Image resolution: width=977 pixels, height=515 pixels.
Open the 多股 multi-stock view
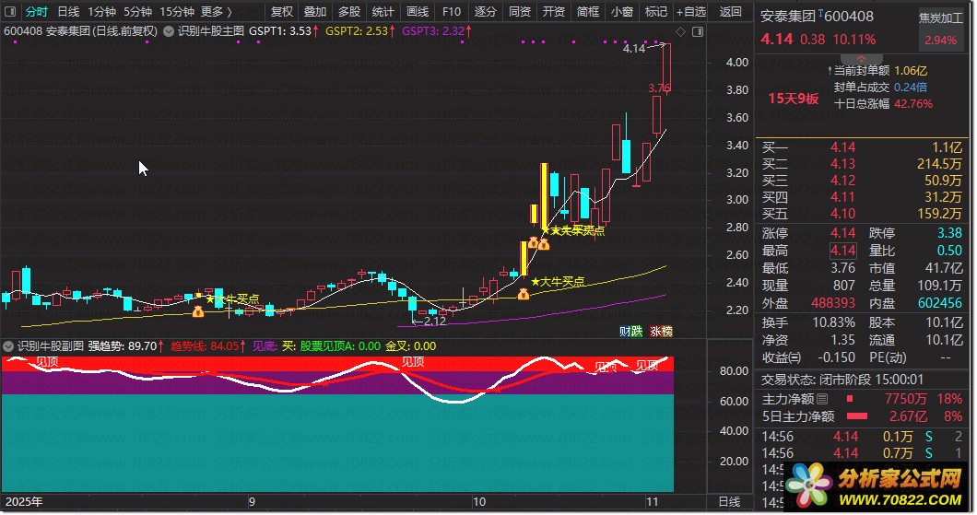[x=349, y=11]
